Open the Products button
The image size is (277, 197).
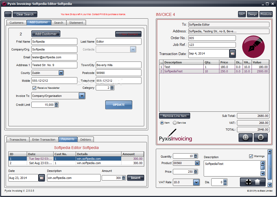(266, 14)
